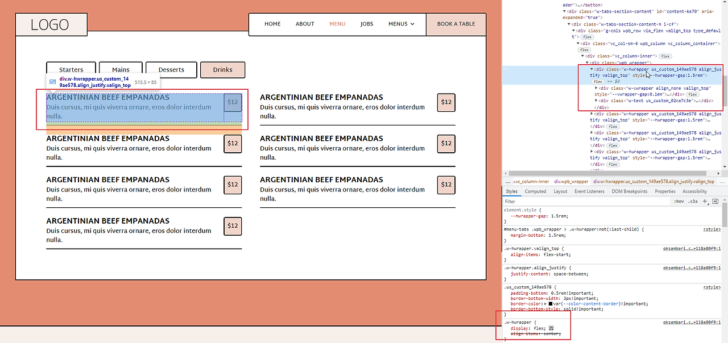The width and height of the screenshot is (728, 343).
Task: Open oksambari source link for .w-hwrapper.align_justify
Action: (x=692, y=268)
